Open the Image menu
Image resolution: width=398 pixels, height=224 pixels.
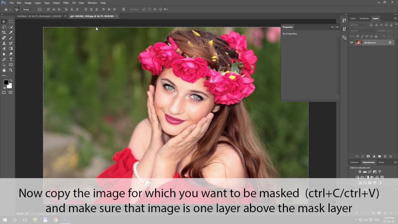point(28,3)
